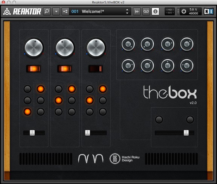The height and width of the screenshot is (184, 217).
Task: Click the large knob in second channel
Action: (x=65, y=48)
